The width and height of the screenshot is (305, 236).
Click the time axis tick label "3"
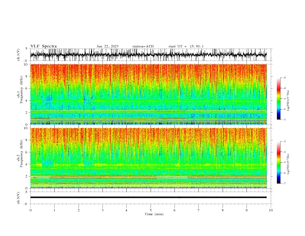102,210
